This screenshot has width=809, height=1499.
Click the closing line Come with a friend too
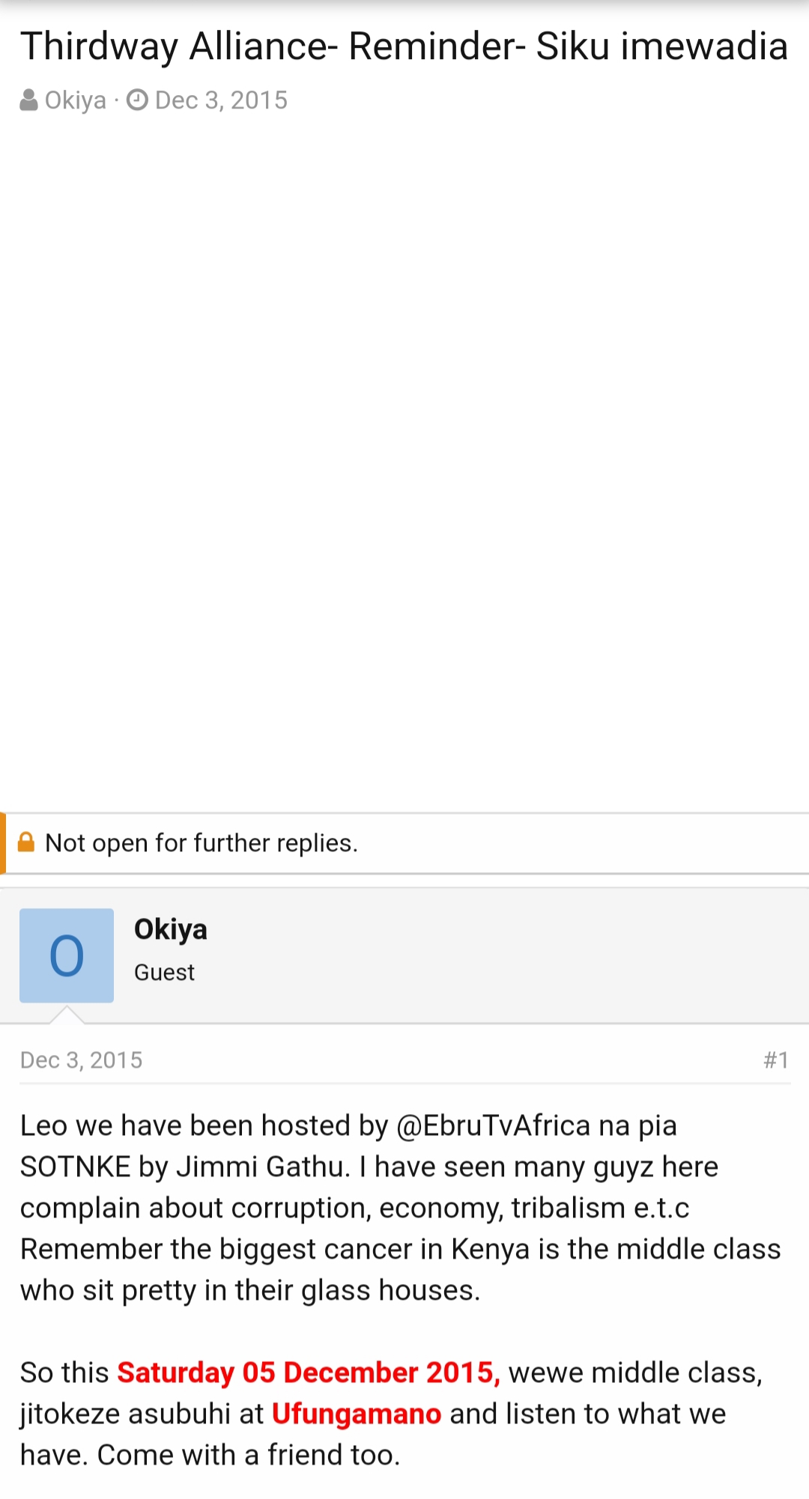pyautogui.click(x=249, y=1456)
